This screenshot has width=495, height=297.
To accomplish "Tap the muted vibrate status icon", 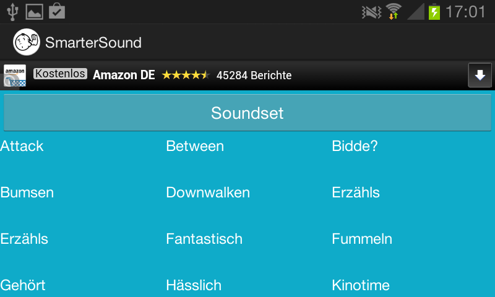I will (370, 11).
